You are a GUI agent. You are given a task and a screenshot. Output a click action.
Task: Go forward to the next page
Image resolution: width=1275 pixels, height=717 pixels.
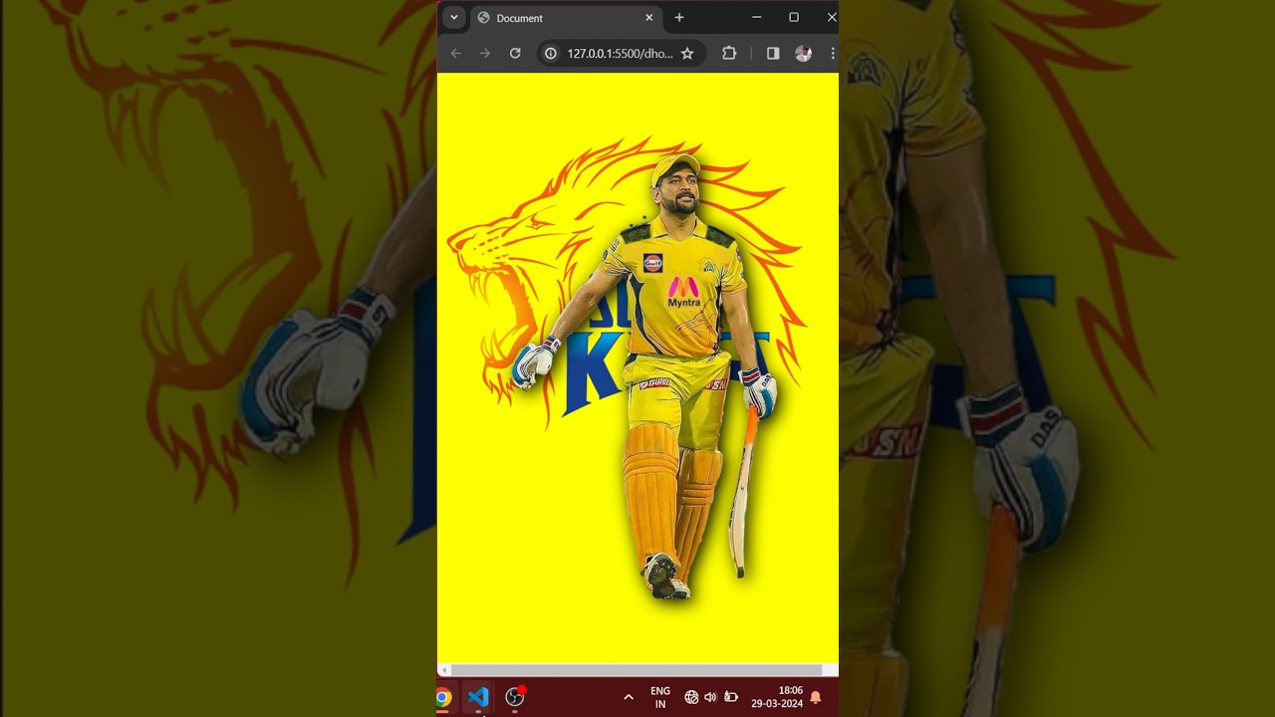(x=485, y=54)
